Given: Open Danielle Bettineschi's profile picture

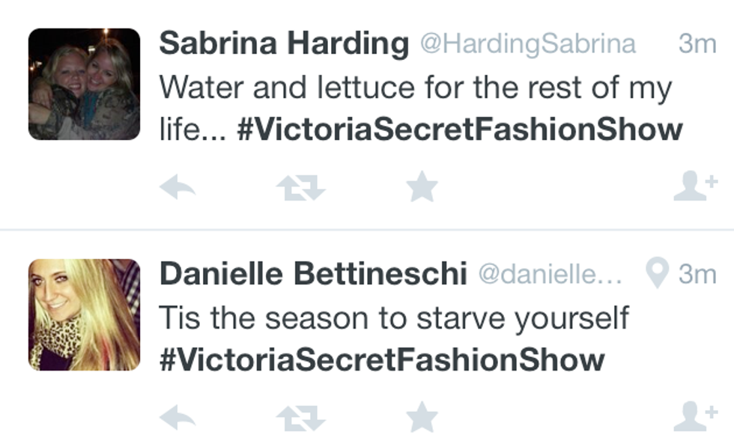Looking at the screenshot, I should coord(84,314).
